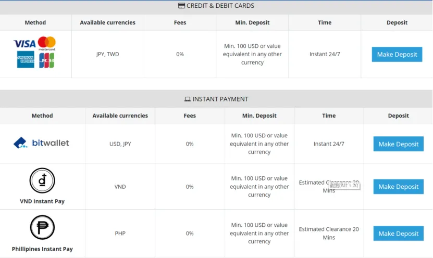Click the Phillipines Instant Pay label

tap(42, 249)
